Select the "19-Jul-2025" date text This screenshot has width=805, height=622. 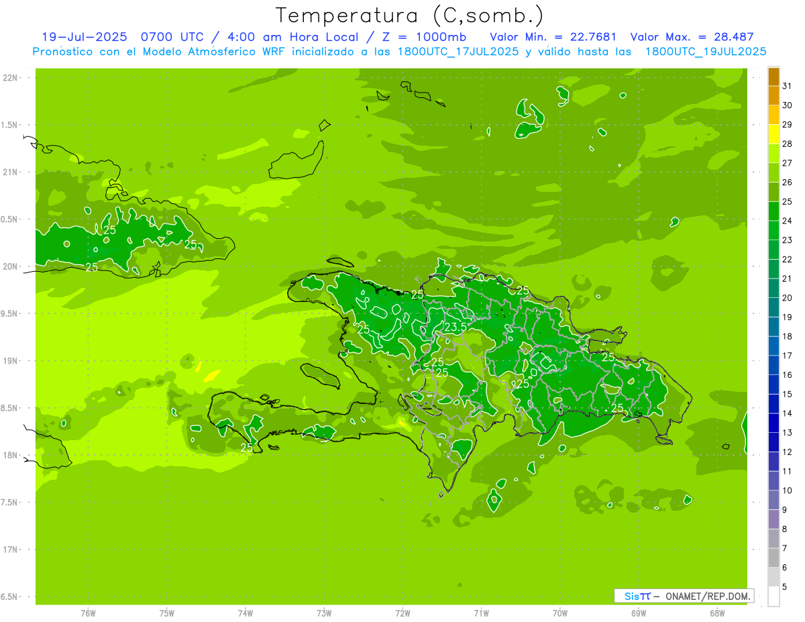click(84, 37)
